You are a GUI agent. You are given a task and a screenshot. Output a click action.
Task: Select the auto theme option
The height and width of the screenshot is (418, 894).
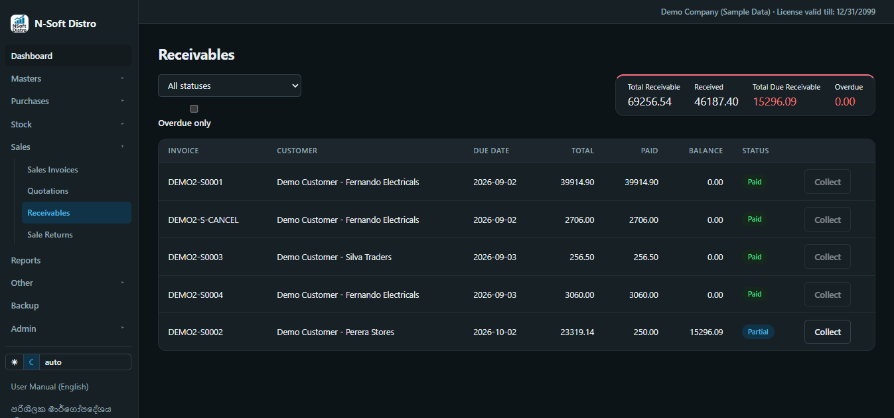tap(85, 362)
